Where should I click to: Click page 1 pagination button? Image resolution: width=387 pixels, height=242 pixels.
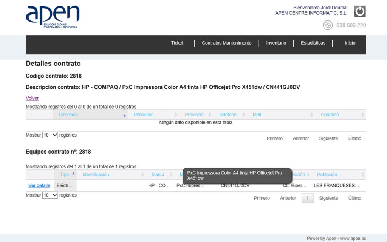pyautogui.click(x=307, y=198)
